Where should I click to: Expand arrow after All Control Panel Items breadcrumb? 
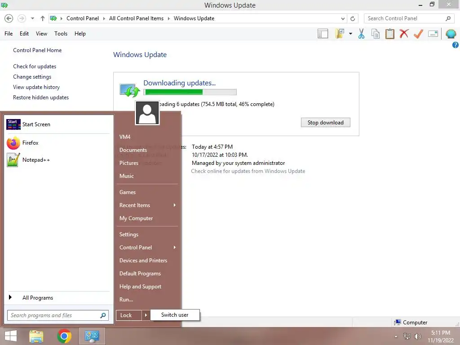[169, 18]
